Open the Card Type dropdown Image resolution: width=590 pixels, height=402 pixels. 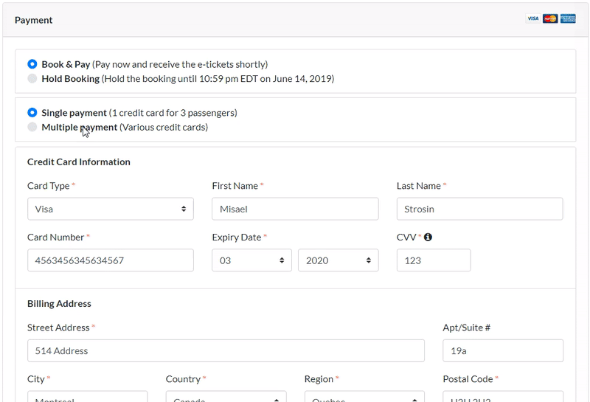111,209
